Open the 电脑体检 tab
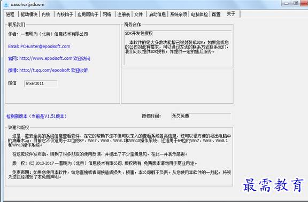This screenshot has height=202, width=308. [x=199, y=14]
